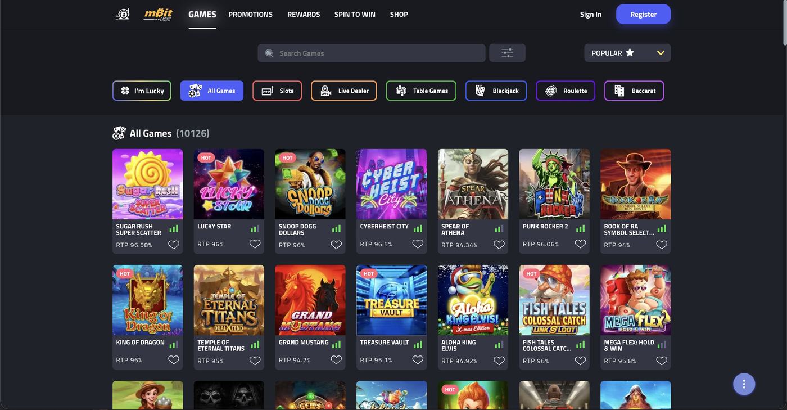The image size is (787, 410).
Task: Select the Slots category tab
Action: tap(277, 91)
